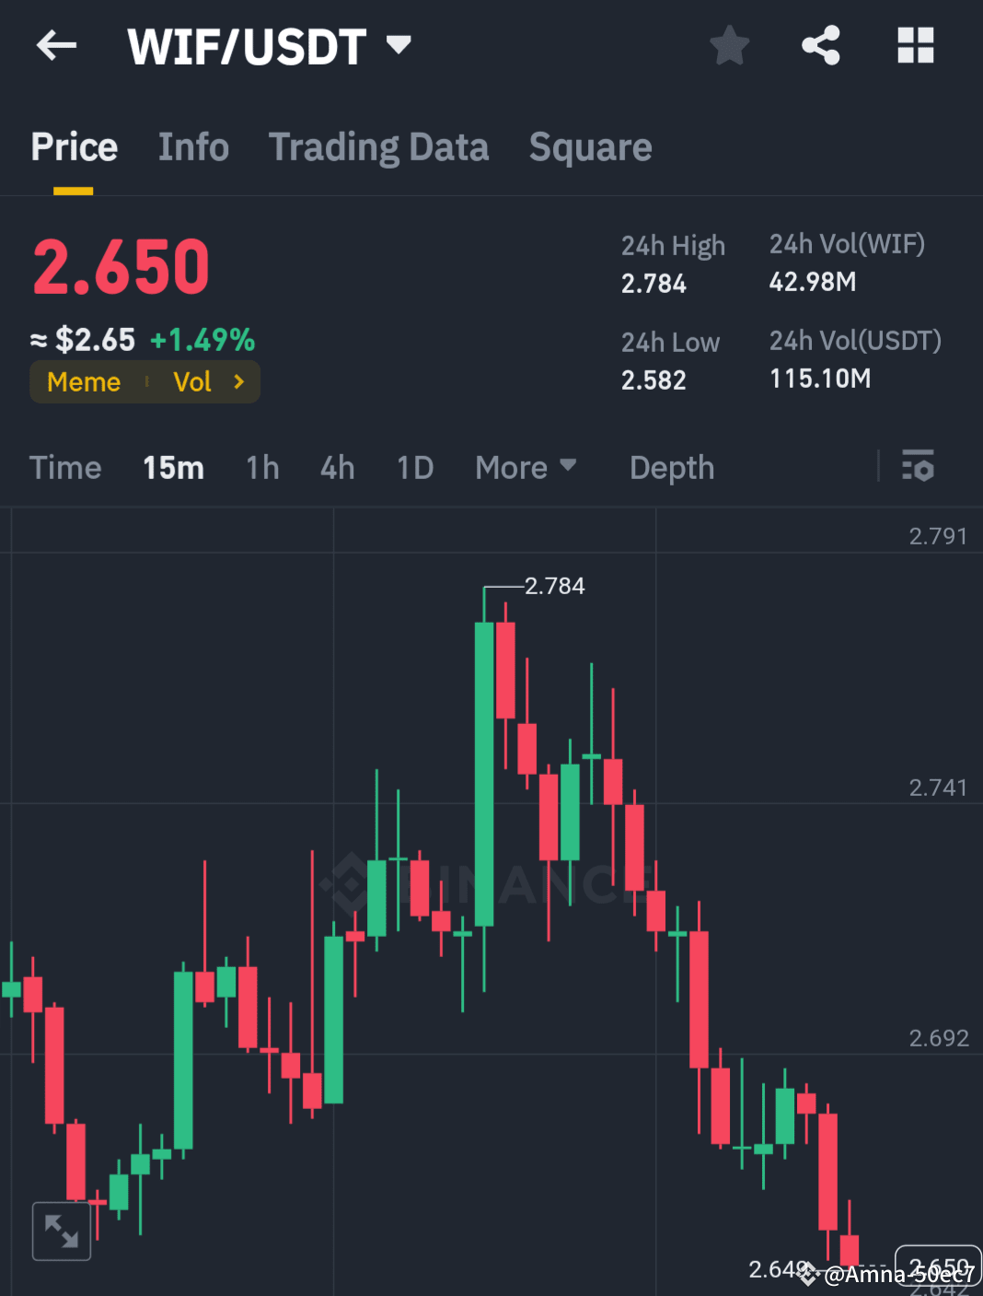Screen dimensions: 983x1296
Task: Switch to the Info tab
Action: click(x=193, y=146)
